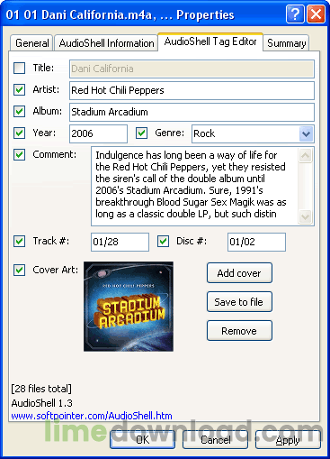Switch to the General tab
The image size is (330, 459).
[31, 43]
